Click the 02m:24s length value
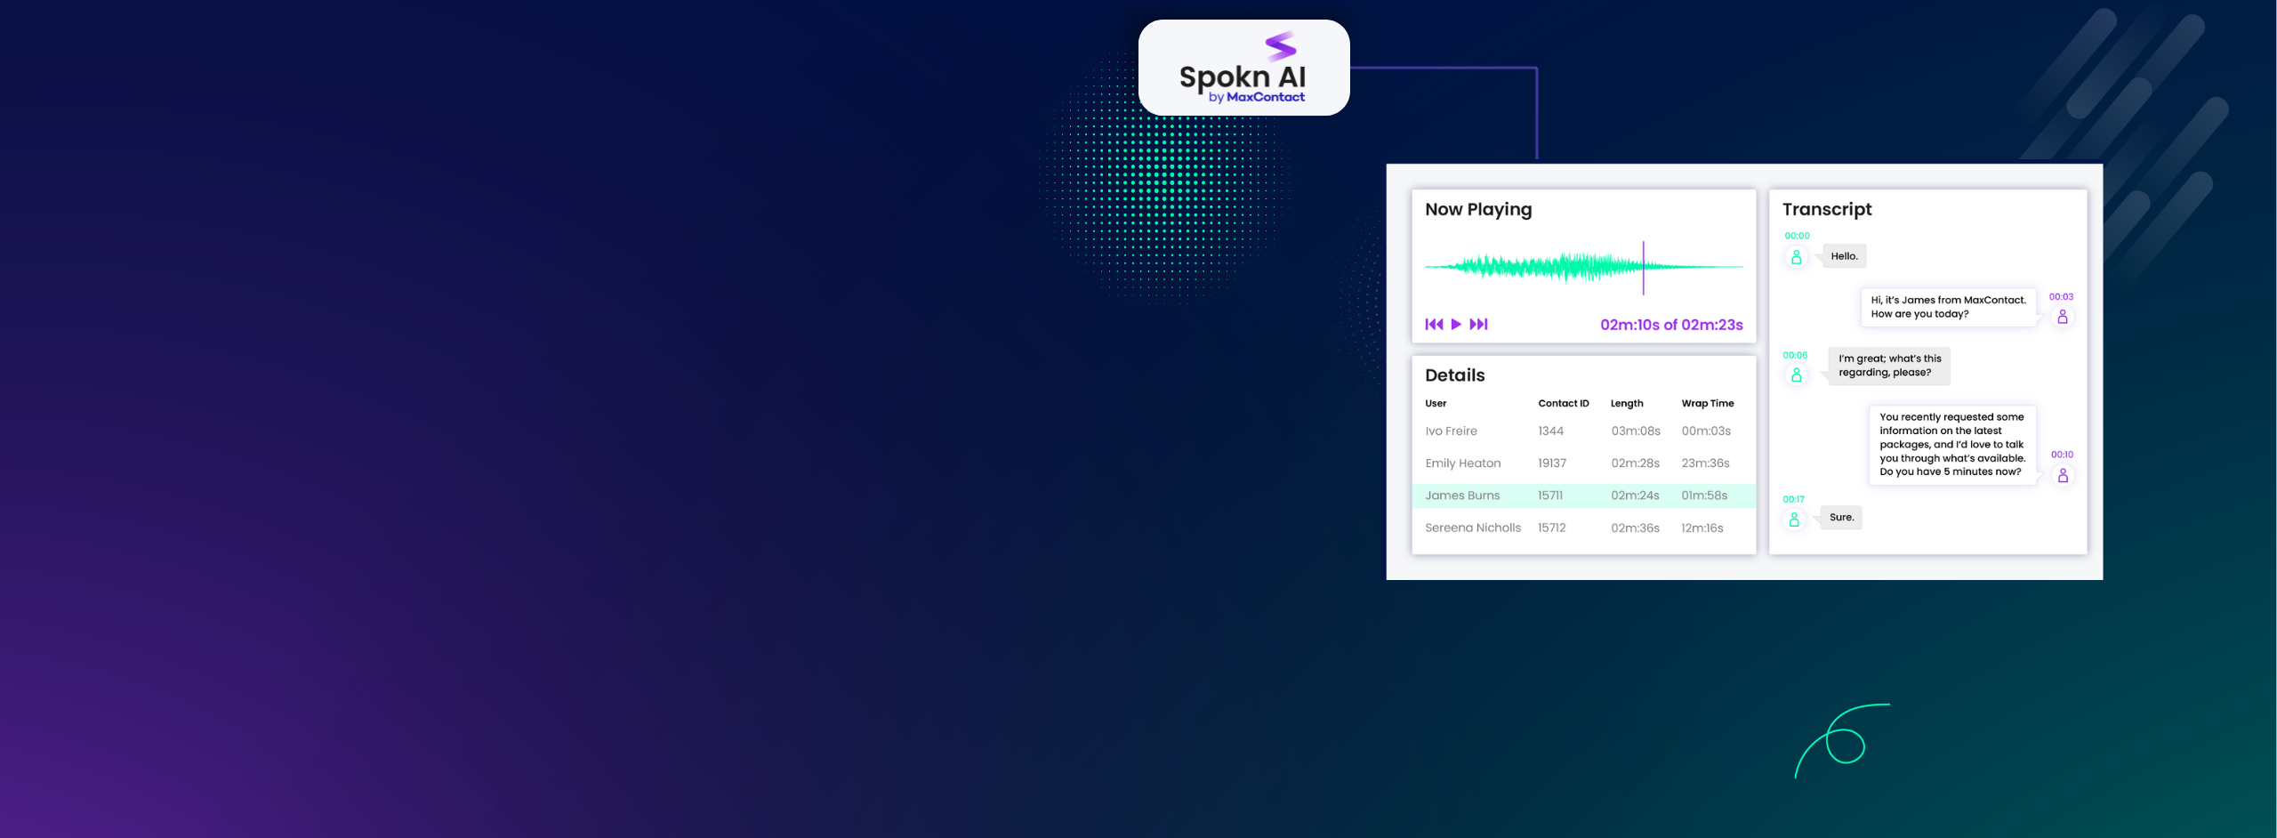 click(1635, 496)
